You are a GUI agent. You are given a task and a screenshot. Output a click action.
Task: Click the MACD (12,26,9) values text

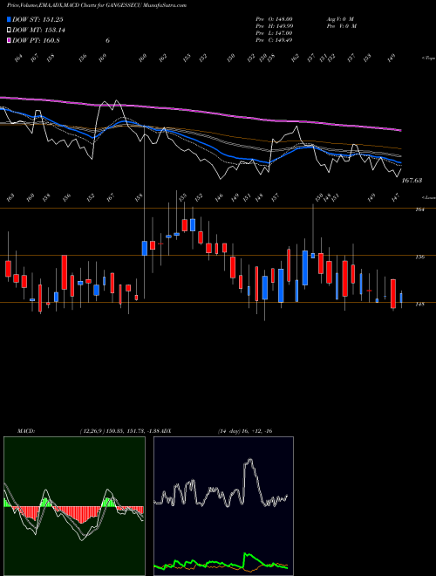coord(119,431)
